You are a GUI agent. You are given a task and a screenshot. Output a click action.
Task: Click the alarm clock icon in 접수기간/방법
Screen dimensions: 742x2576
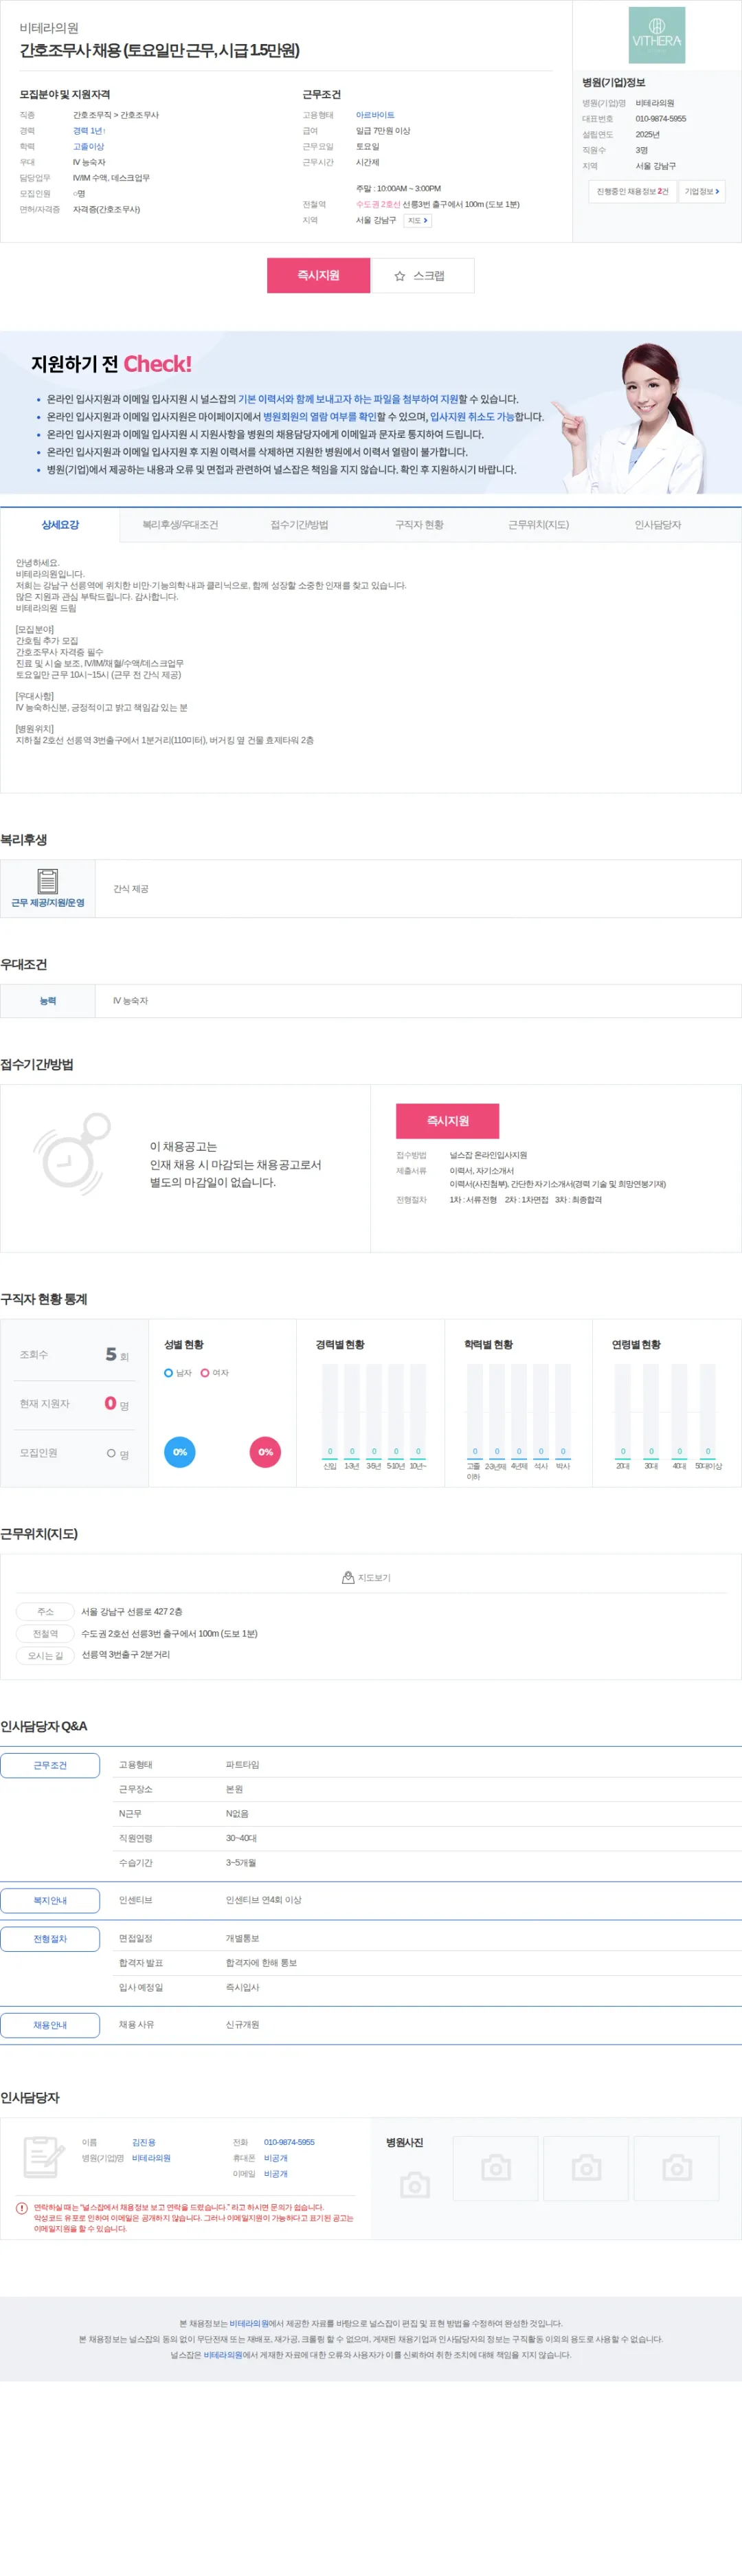click(71, 1153)
